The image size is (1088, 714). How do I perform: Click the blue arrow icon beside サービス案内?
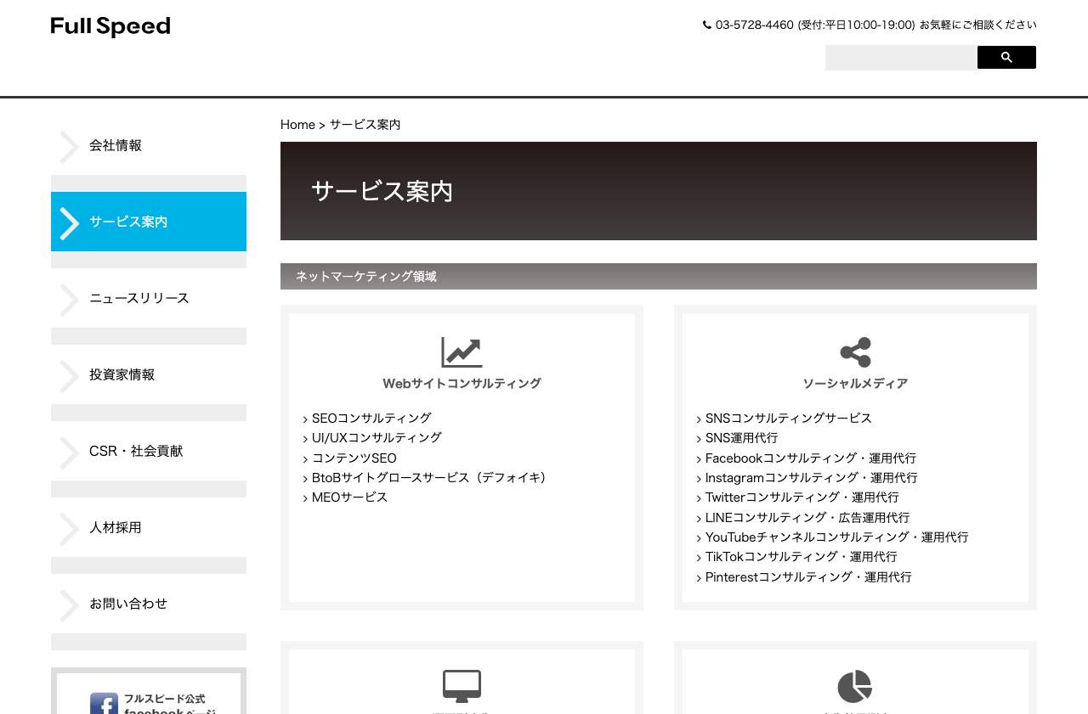coord(68,222)
